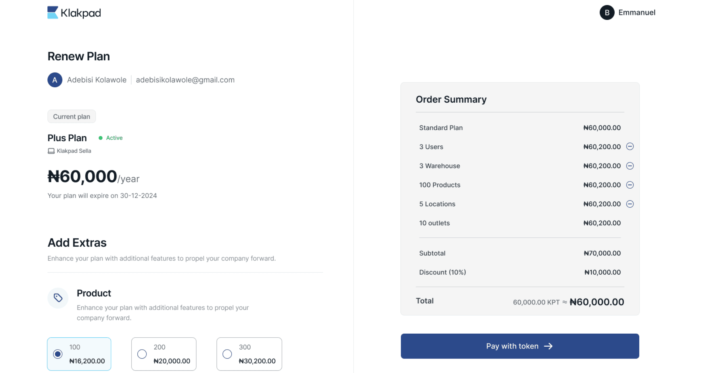
Task: Click the Current plan badge
Action: tap(72, 116)
